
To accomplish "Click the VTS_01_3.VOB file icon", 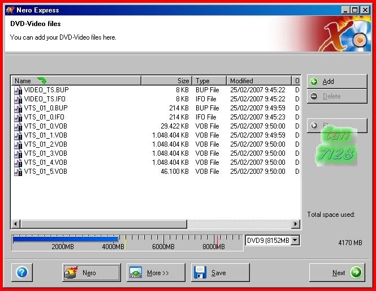I will [18, 153].
